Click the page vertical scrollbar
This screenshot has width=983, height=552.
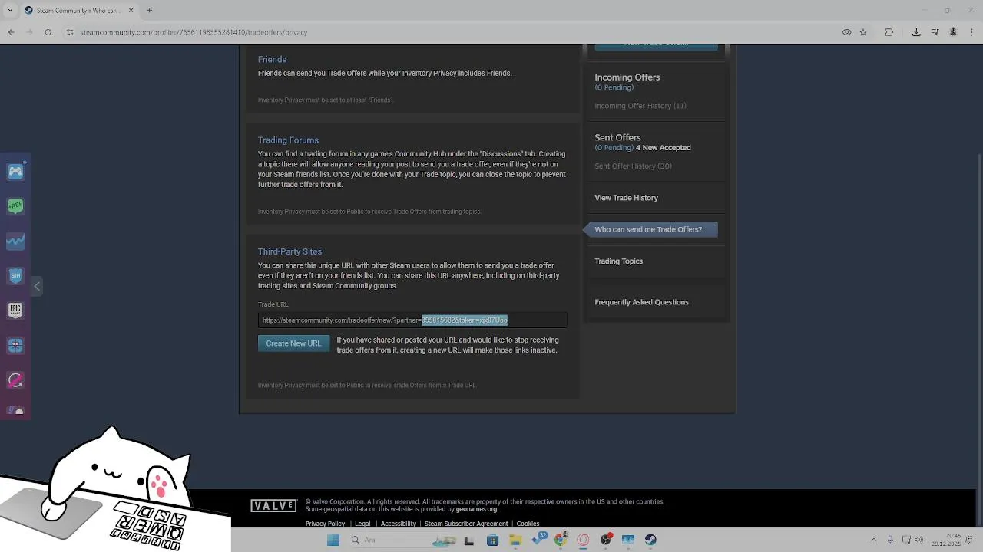pyautogui.click(x=978, y=266)
